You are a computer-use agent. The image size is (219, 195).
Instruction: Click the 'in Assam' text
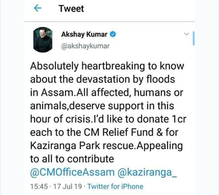pyautogui.click(x=52, y=93)
